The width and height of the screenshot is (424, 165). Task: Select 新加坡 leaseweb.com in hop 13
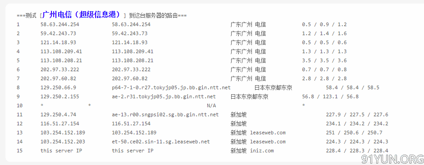pyautogui.click(x=258, y=133)
